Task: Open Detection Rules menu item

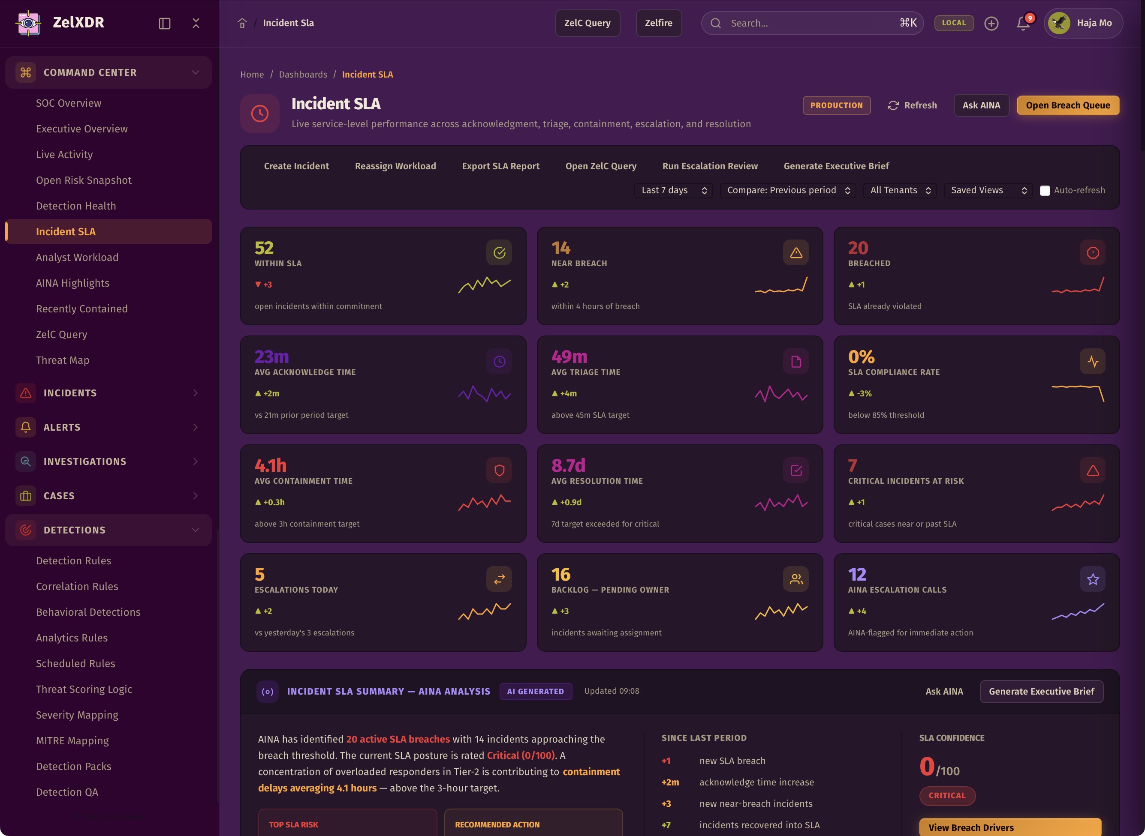Action: (73, 561)
